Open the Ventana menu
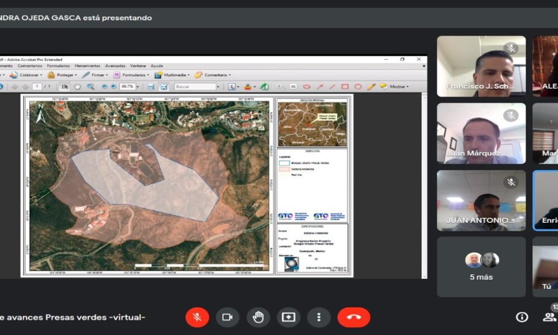The image size is (558, 335). coord(138,66)
